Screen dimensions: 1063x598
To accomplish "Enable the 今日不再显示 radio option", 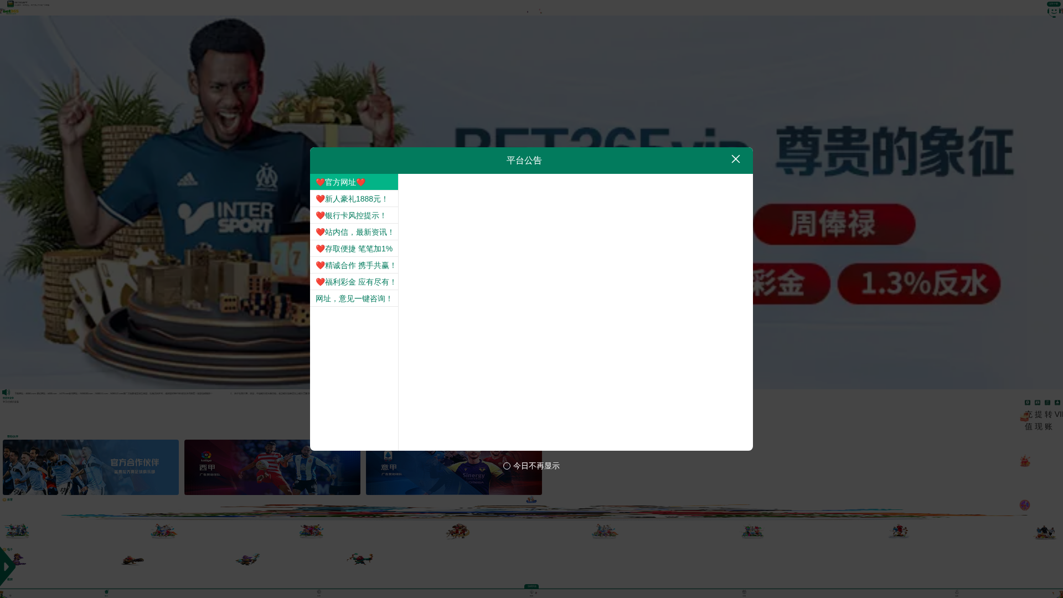I will (507, 466).
